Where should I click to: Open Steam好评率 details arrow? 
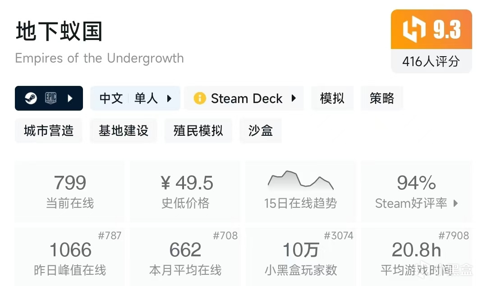(x=455, y=203)
